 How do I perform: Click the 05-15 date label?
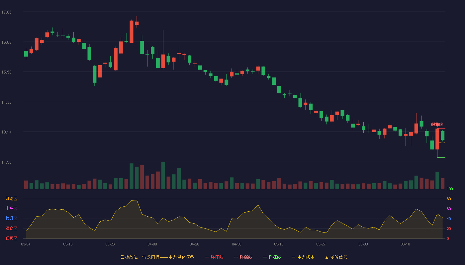click(x=279, y=244)
